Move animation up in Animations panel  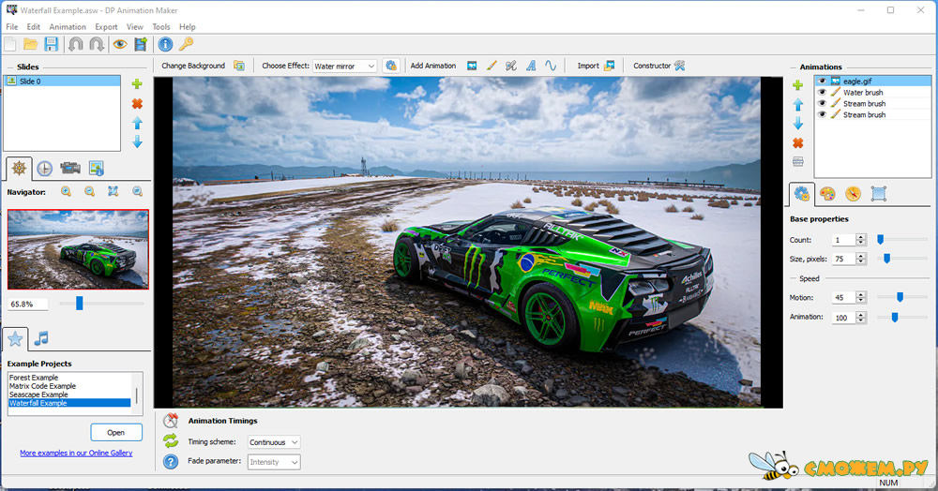(x=798, y=105)
